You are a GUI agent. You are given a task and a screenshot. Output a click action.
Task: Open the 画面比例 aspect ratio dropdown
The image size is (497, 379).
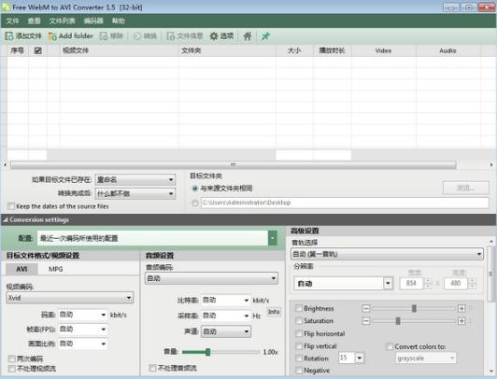(x=83, y=344)
